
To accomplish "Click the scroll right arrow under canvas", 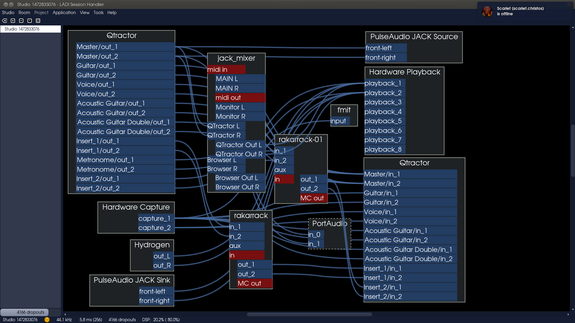I will click(x=568, y=314).
